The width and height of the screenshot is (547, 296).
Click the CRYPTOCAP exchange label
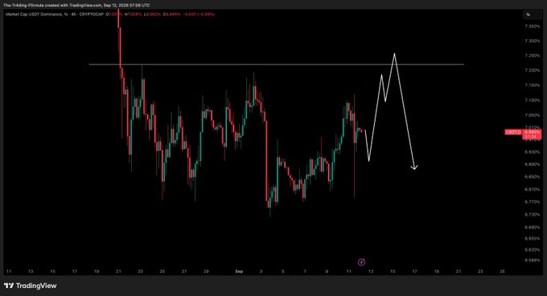pos(92,14)
